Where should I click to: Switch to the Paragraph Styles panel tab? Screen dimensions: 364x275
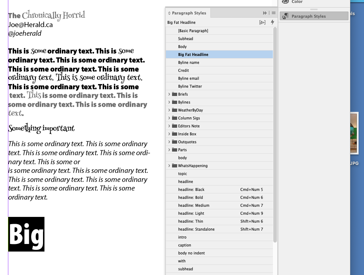(188, 13)
